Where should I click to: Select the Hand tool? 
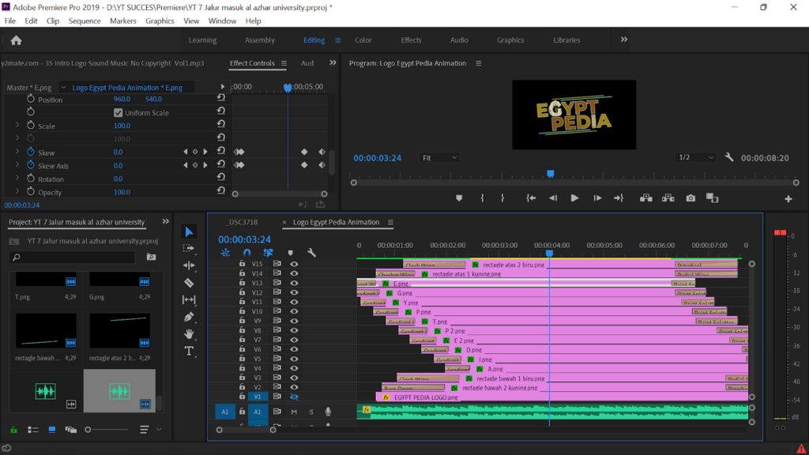point(189,334)
